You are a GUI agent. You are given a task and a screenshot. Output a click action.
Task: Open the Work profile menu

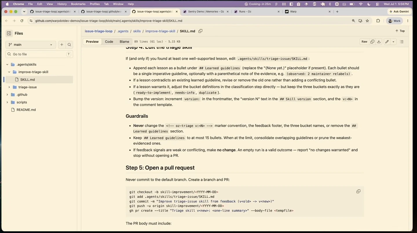pyautogui.click(x=394, y=21)
